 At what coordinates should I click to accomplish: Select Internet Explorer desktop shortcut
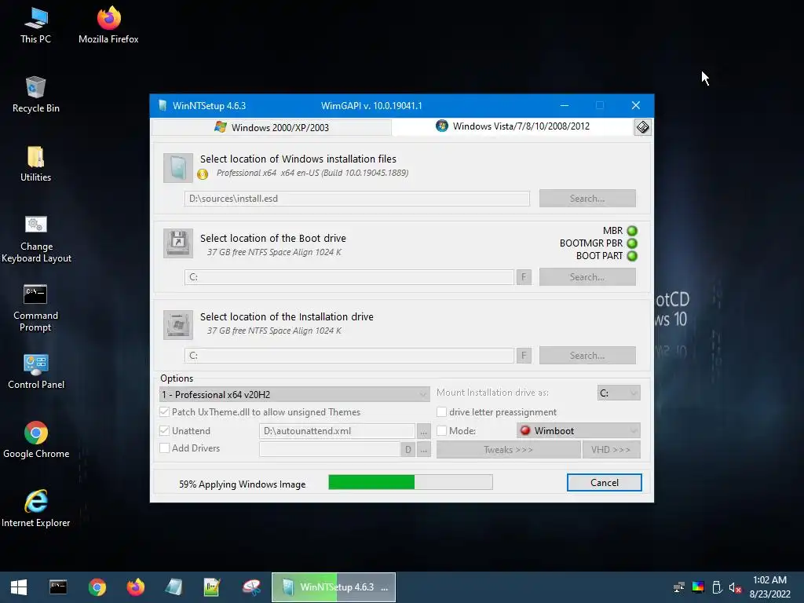[x=36, y=509]
